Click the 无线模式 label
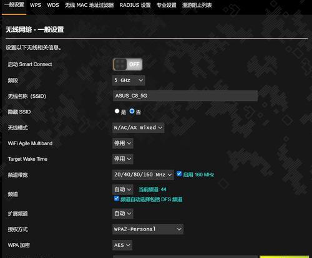 click(17, 128)
